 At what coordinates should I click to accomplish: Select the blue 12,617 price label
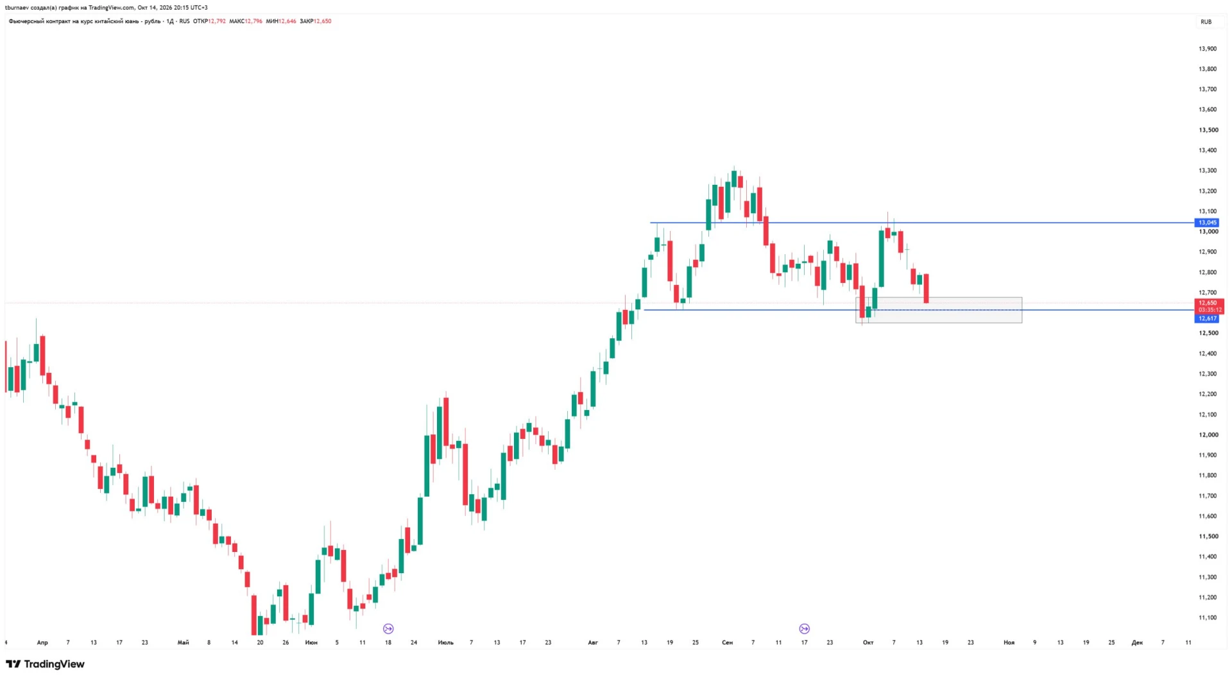(1208, 318)
